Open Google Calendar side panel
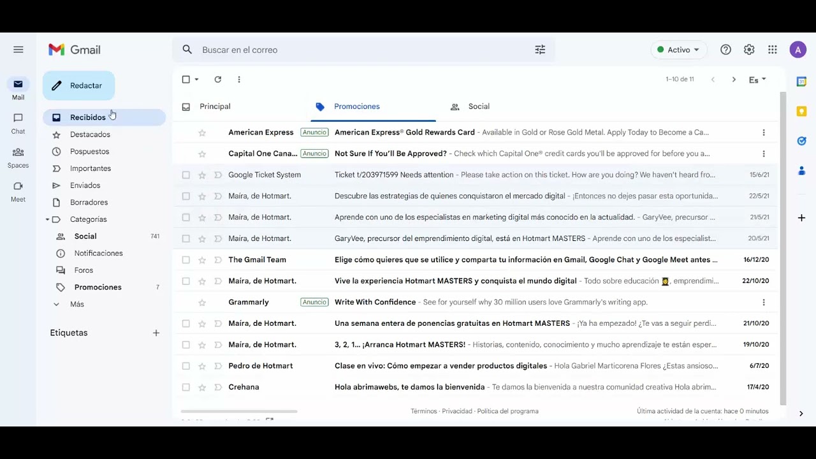The height and width of the screenshot is (459, 816). pyautogui.click(x=801, y=82)
